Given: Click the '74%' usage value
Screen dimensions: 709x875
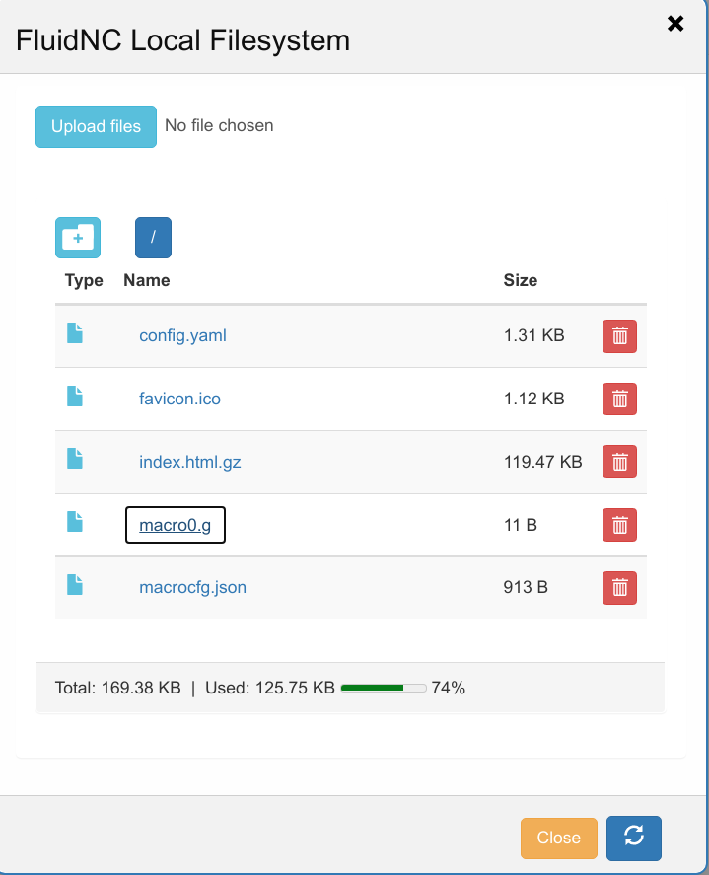Looking at the screenshot, I should (448, 688).
